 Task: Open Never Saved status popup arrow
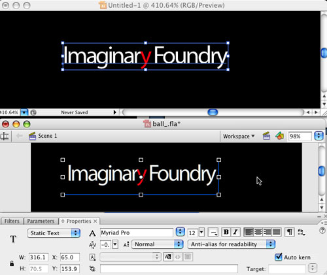(x=115, y=112)
